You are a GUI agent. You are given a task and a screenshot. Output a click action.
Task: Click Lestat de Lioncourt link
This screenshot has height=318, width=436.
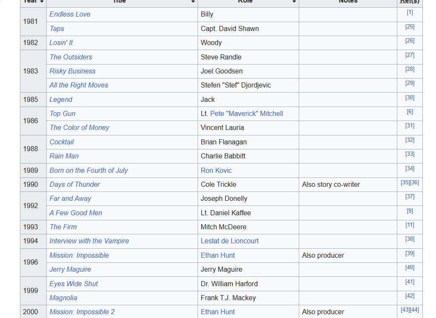point(229,241)
